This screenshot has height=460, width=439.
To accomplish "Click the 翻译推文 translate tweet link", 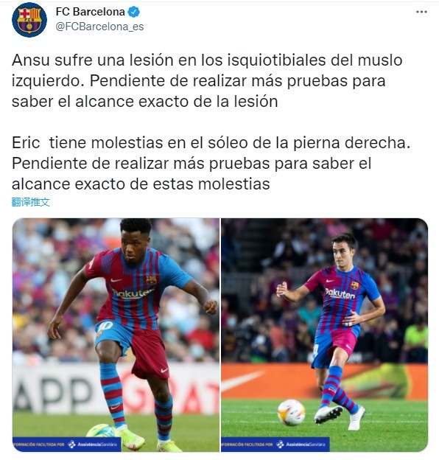I will pyautogui.click(x=30, y=202).
